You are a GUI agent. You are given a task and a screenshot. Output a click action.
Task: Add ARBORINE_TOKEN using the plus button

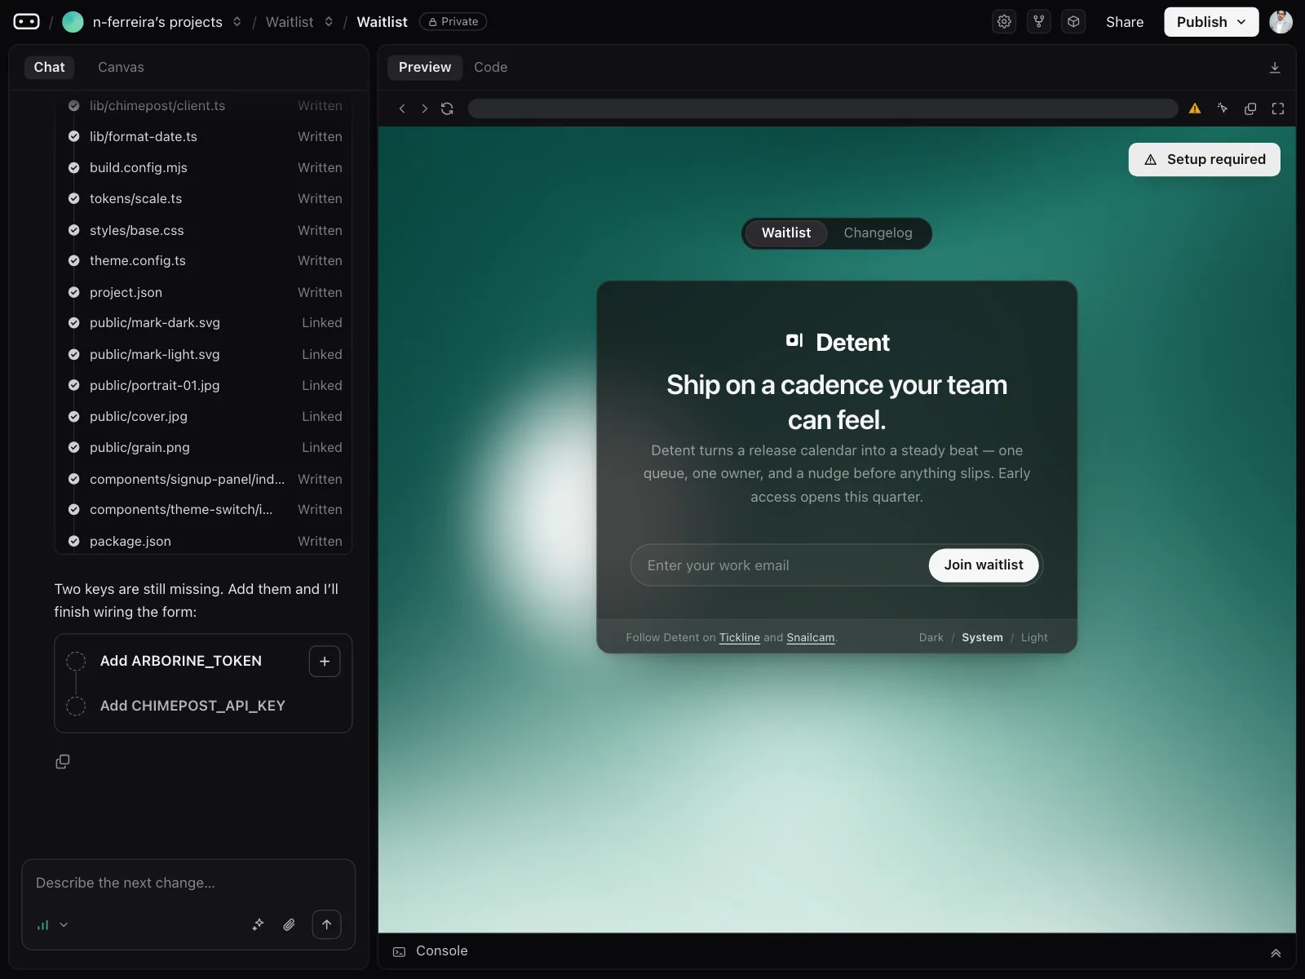coord(325,662)
